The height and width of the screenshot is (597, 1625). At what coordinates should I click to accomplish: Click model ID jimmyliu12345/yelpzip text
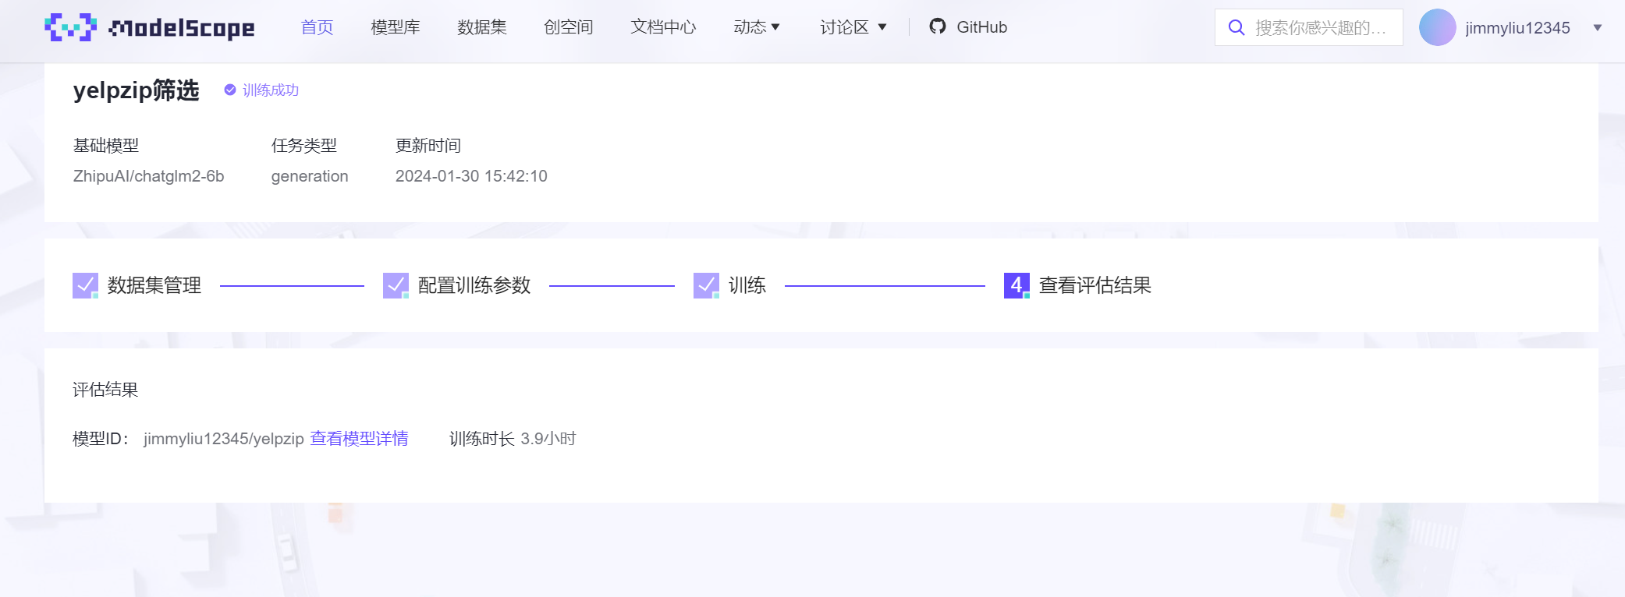pyautogui.click(x=224, y=439)
